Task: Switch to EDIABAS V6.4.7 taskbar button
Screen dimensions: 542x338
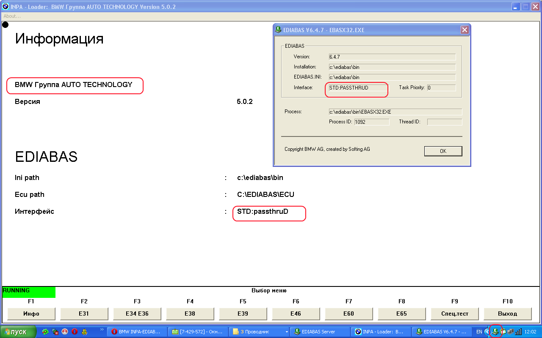Action: coord(443,332)
